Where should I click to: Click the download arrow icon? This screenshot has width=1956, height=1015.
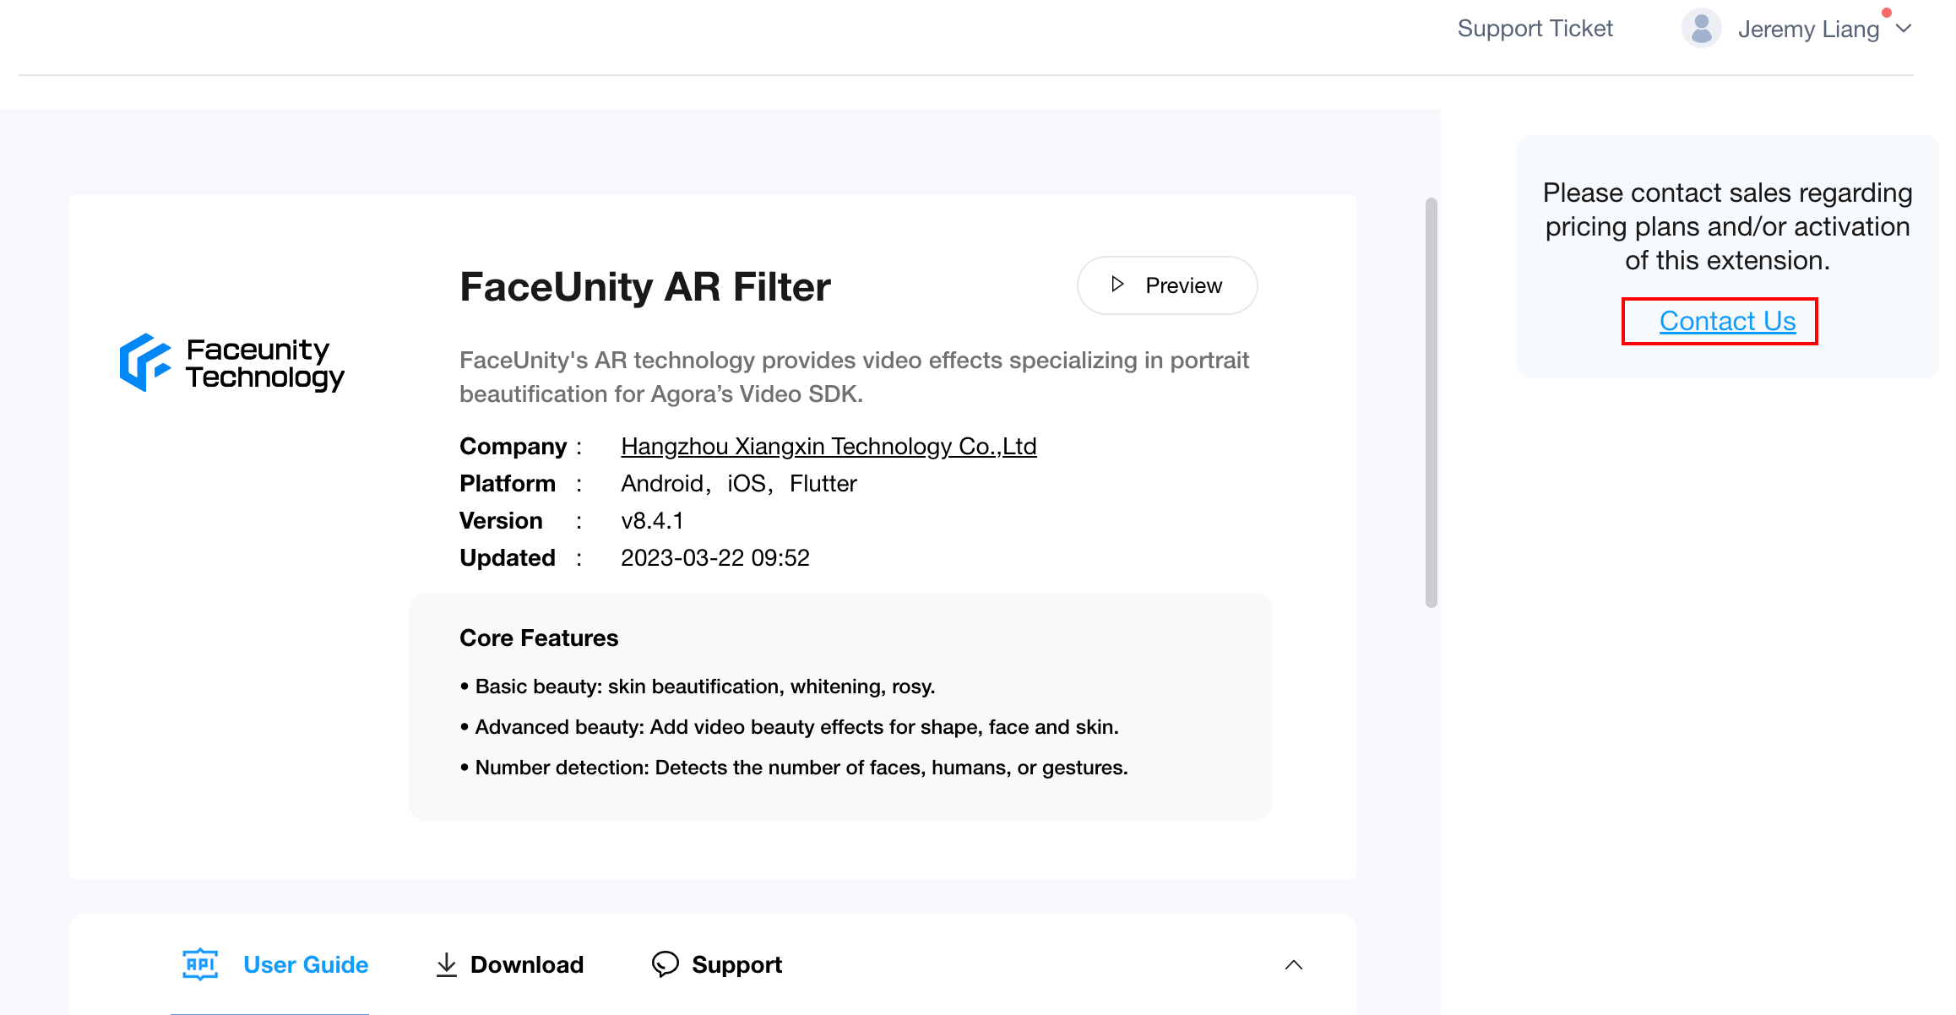446,964
